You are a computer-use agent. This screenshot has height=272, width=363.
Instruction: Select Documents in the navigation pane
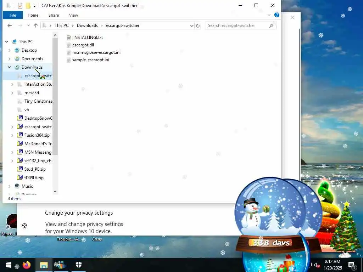[32, 59]
